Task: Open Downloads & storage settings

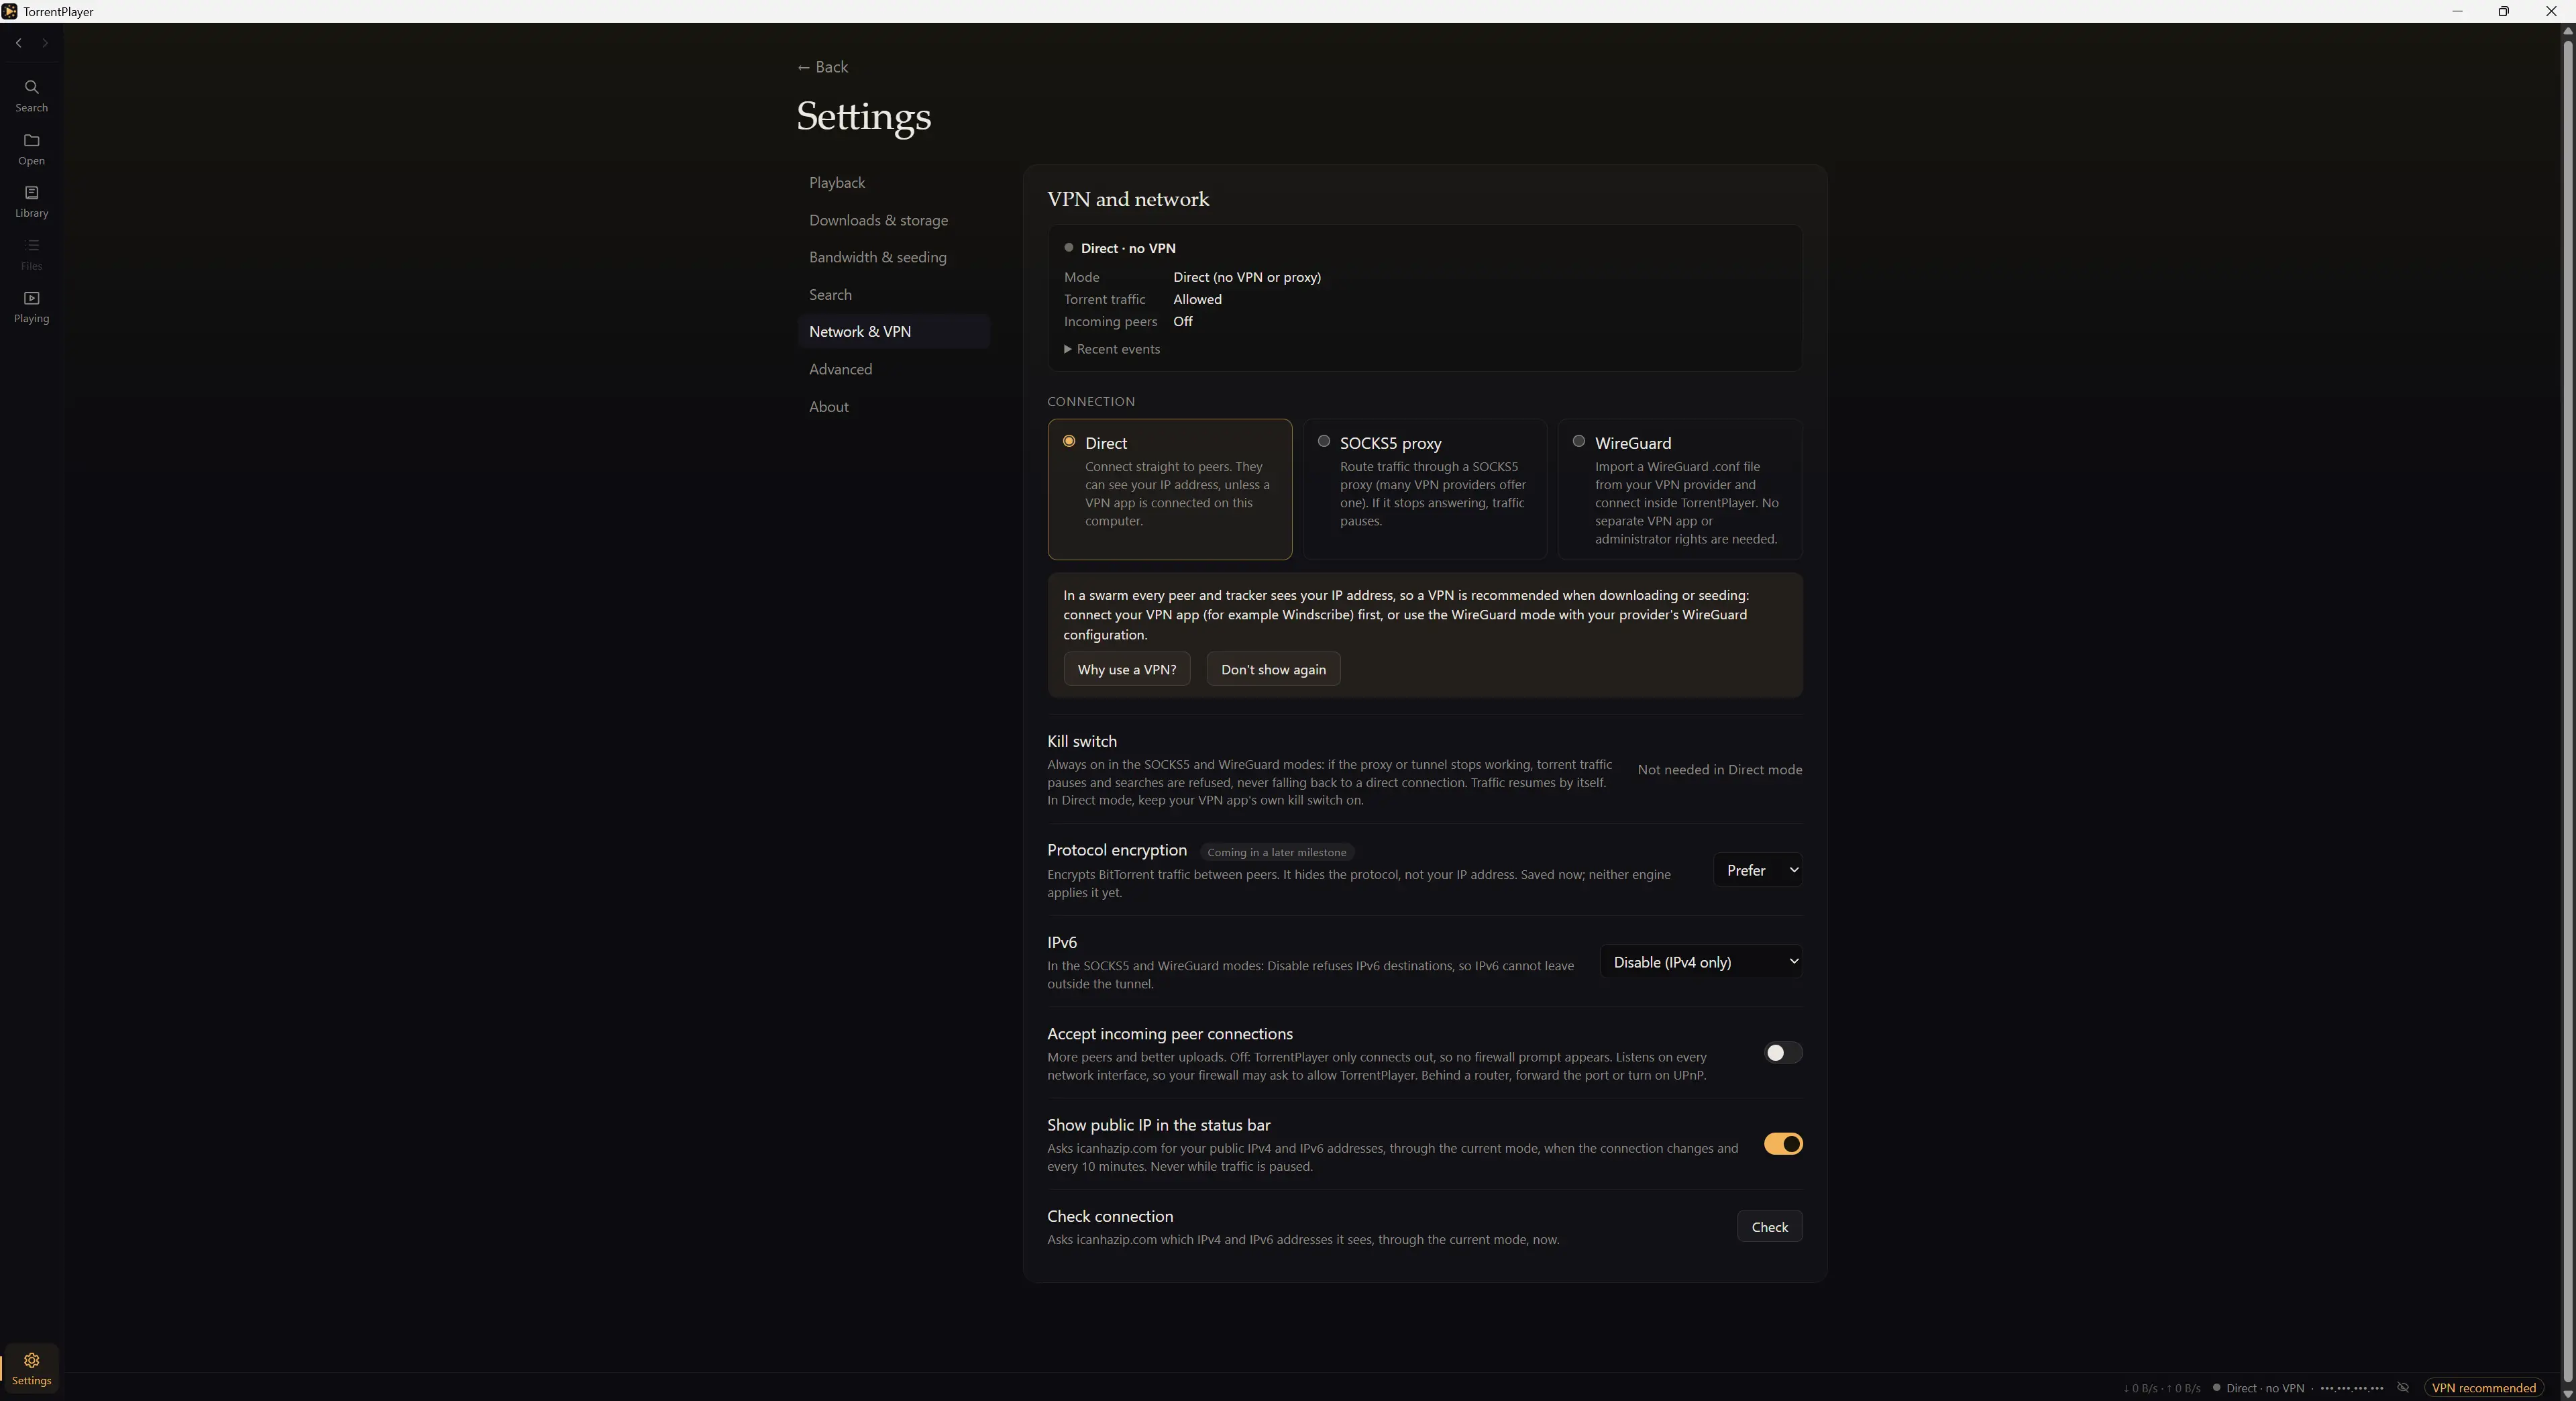Action: pos(893,220)
